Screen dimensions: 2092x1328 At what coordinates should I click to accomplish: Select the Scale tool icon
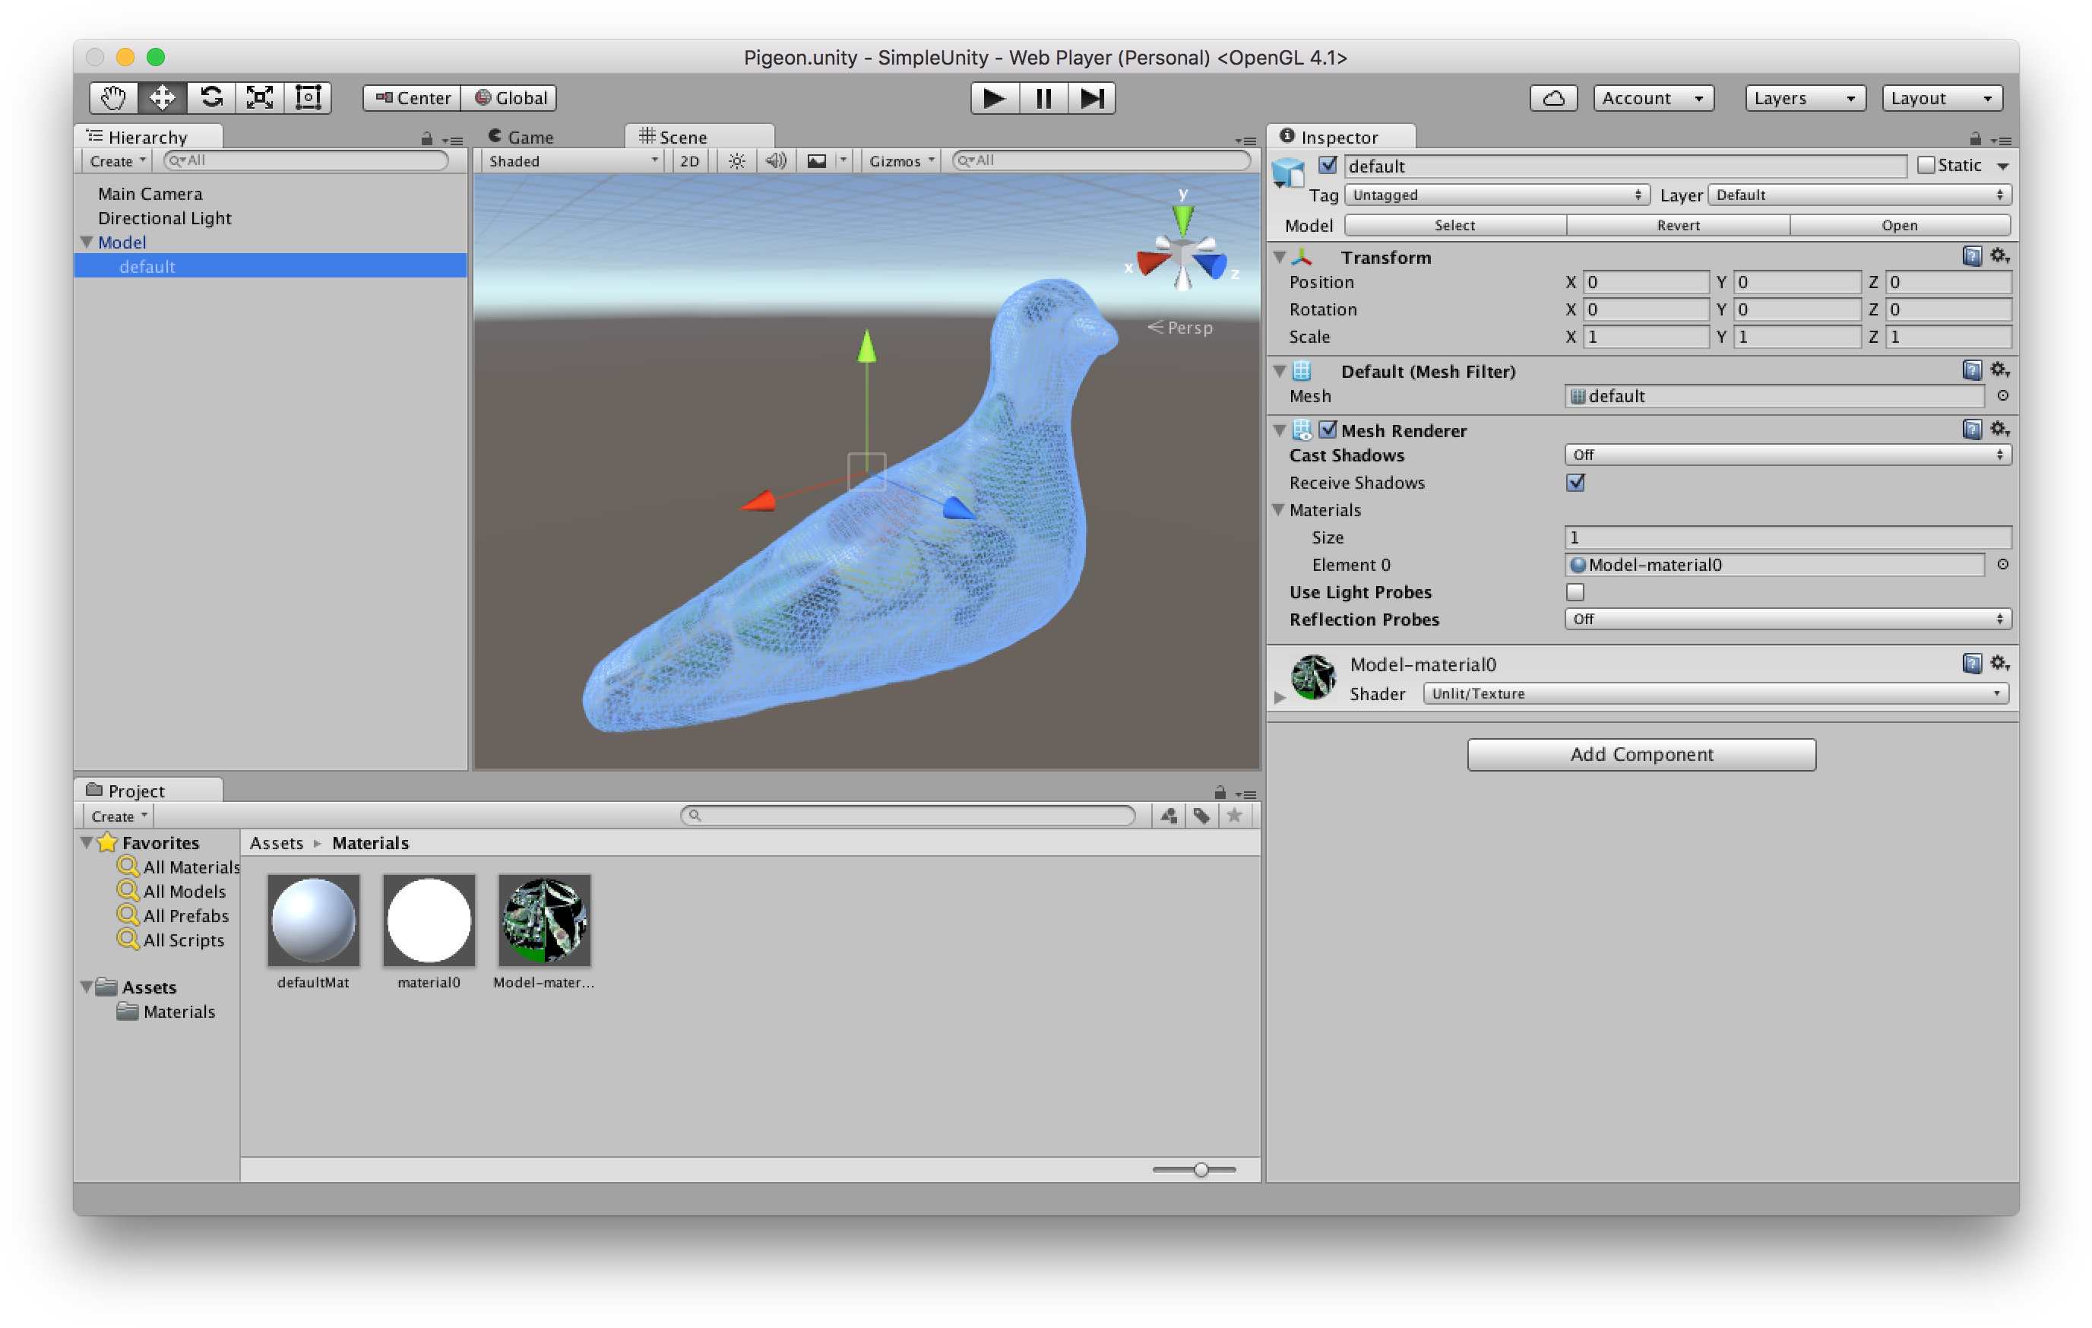point(260,97)
